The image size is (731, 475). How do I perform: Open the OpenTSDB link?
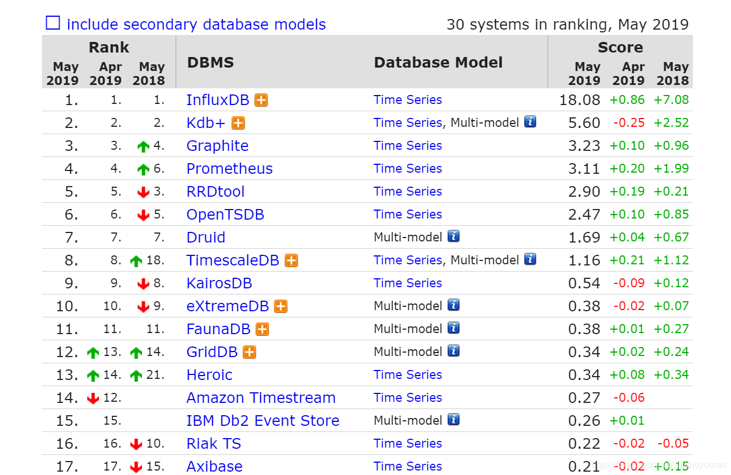click(x=225, y=215)
